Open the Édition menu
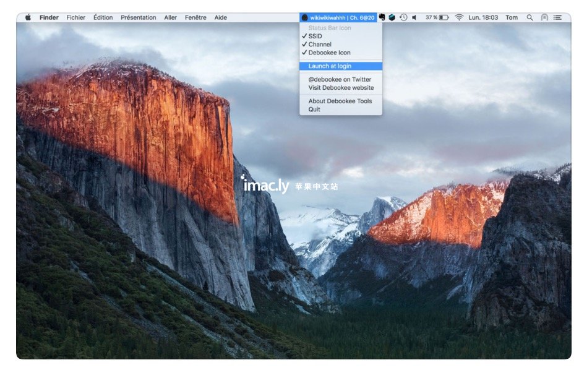This screenshot has width=579, height=370. coord(103,17)
